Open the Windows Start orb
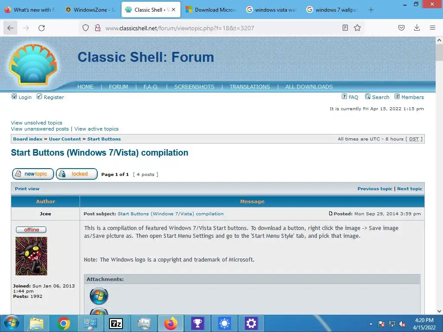The height and width of the screenshot is (332, 443). [x=12, y=323]
